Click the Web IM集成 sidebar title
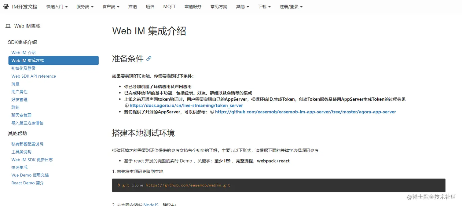Screen dimensions: 462x206 pyautogui.click(x=27, y=26)
